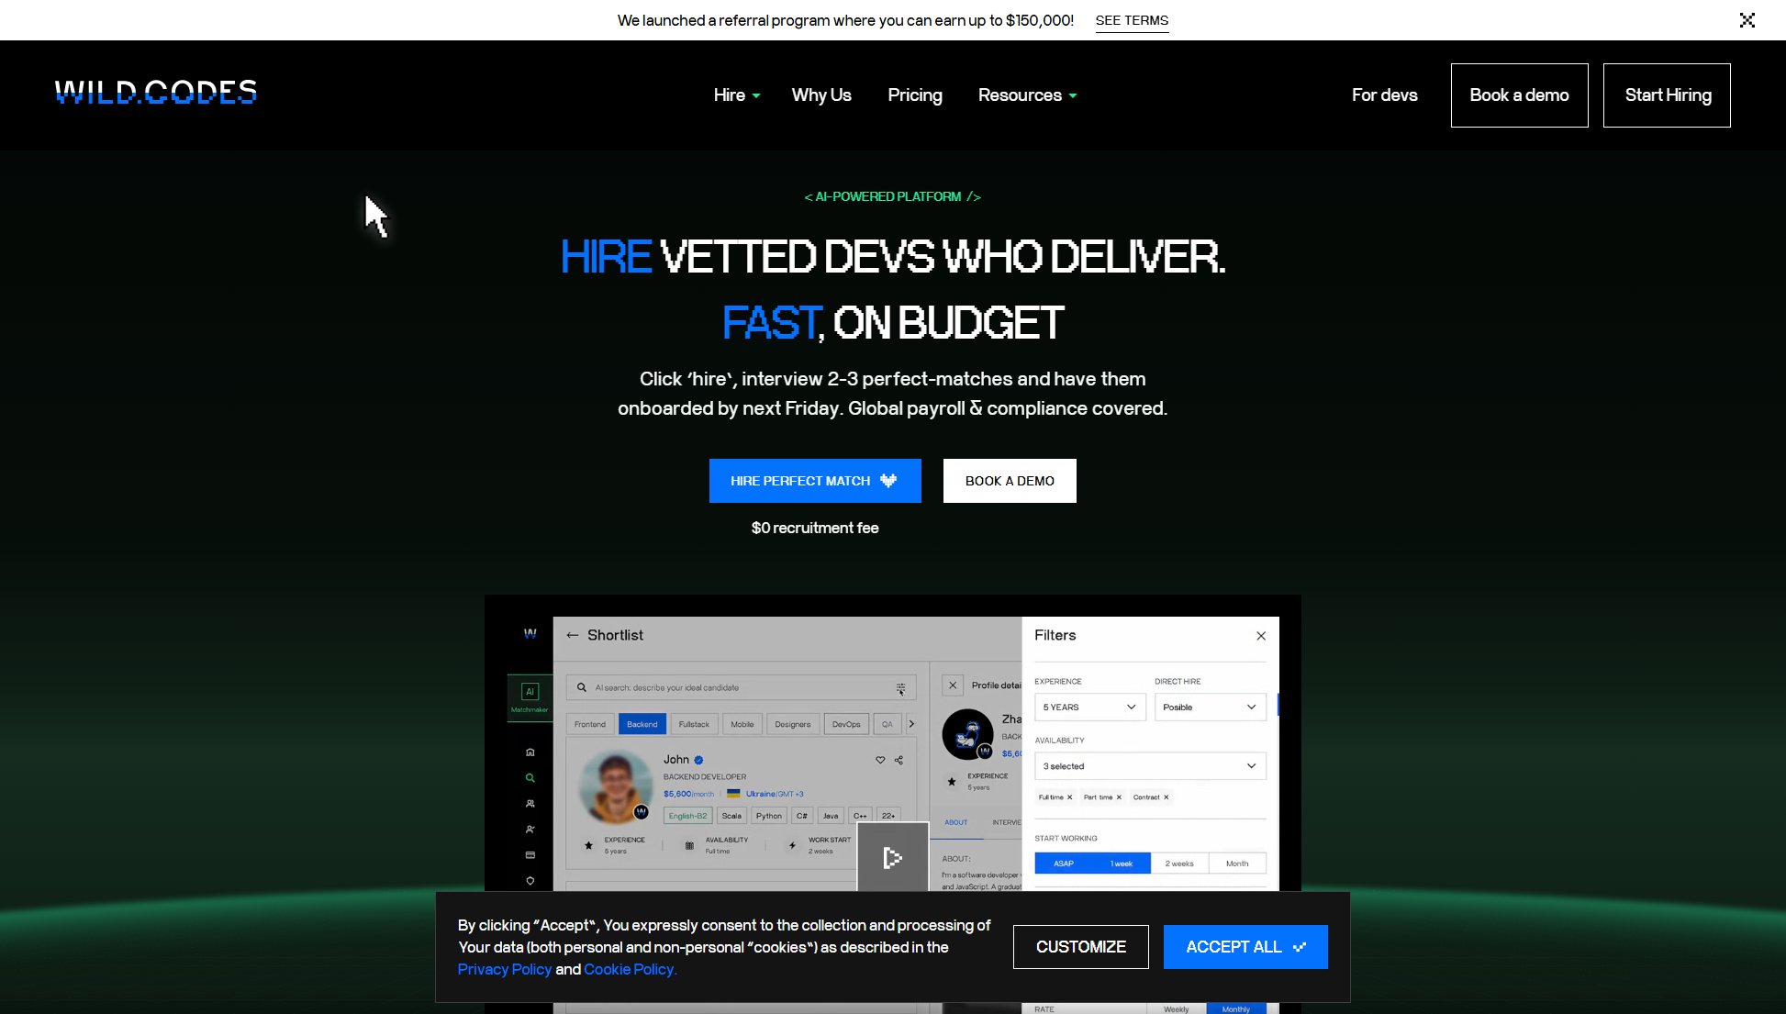
Task: Play the platform demo video
Action: 892,857
